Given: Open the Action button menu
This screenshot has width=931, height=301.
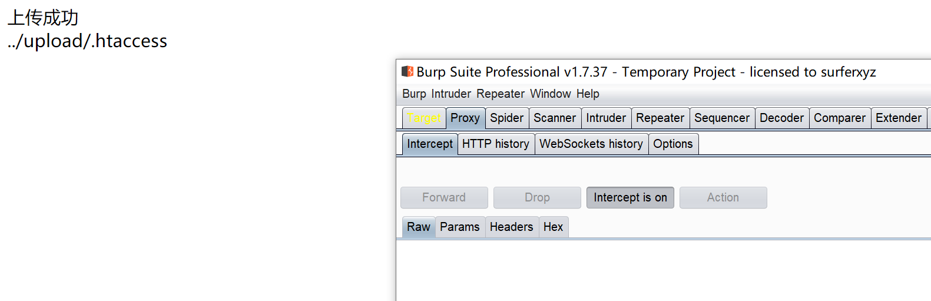Looking at the screenshot, I should coord(723,197).
